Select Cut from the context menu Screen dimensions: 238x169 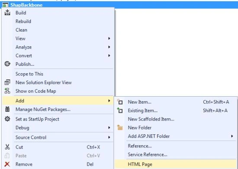[x=58, y=147]
